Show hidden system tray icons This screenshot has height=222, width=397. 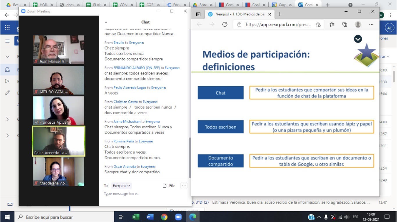click(x=319, y=217)
